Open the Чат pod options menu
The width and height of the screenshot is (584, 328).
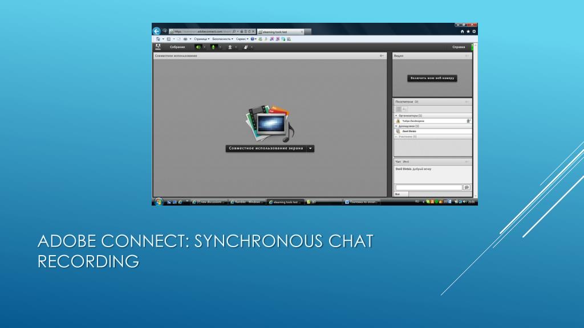click(x=467, y=162)
